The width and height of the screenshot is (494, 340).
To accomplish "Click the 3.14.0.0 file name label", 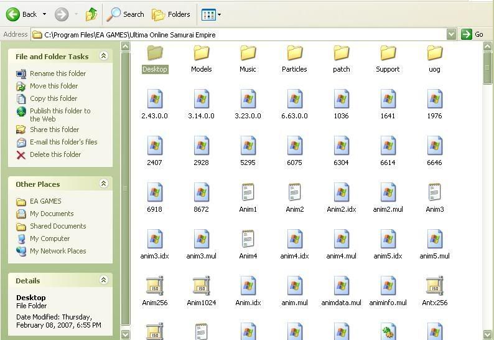I will coord(202,116).
